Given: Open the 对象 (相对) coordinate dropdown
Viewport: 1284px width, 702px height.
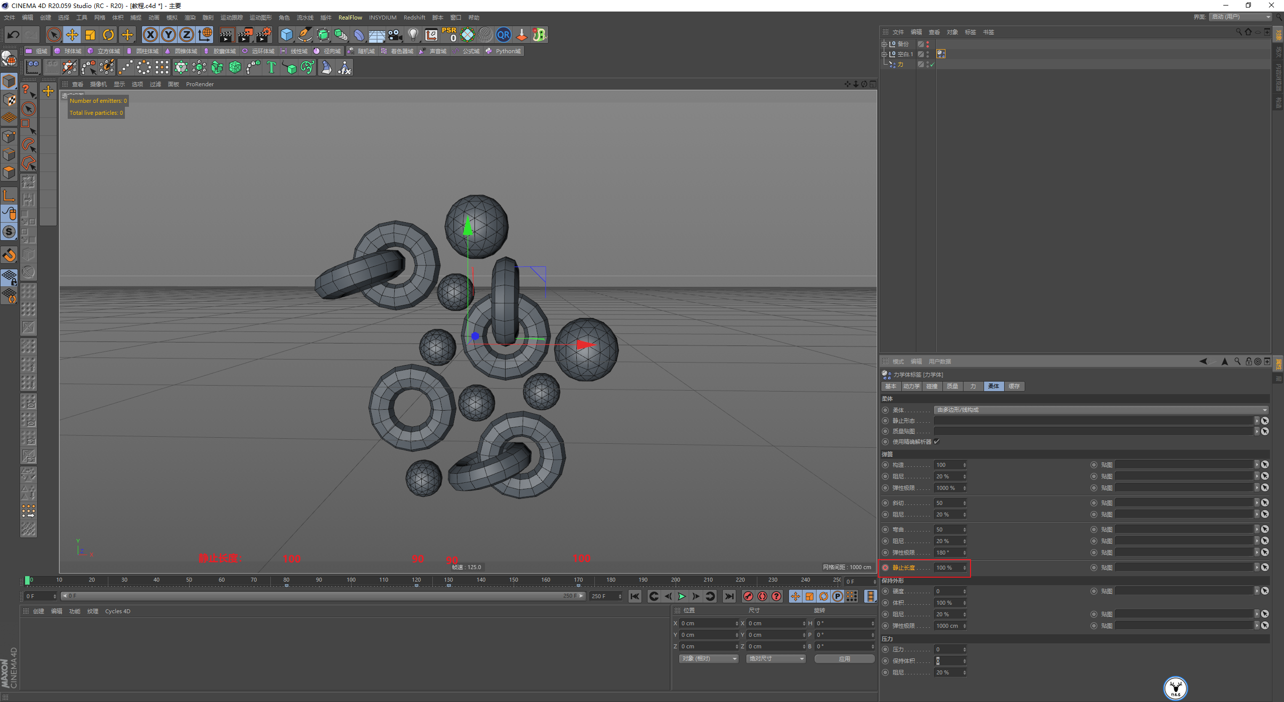Looking at the screenshot, I should pos(708,658).
